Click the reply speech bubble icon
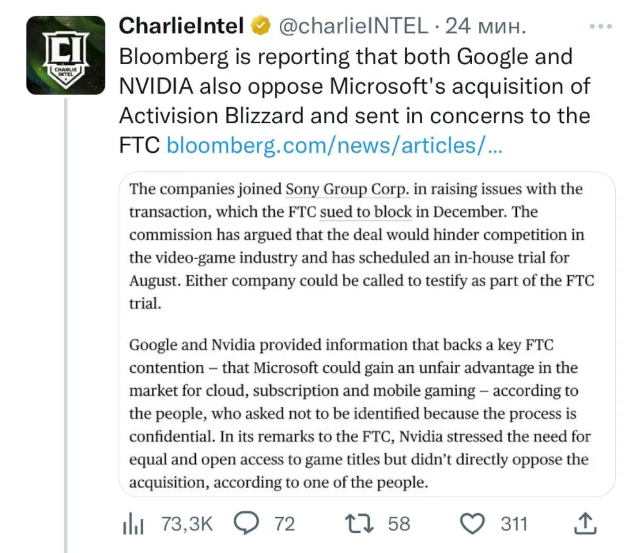Viewport: 642px width, 553px height. [x=246, y=523]
